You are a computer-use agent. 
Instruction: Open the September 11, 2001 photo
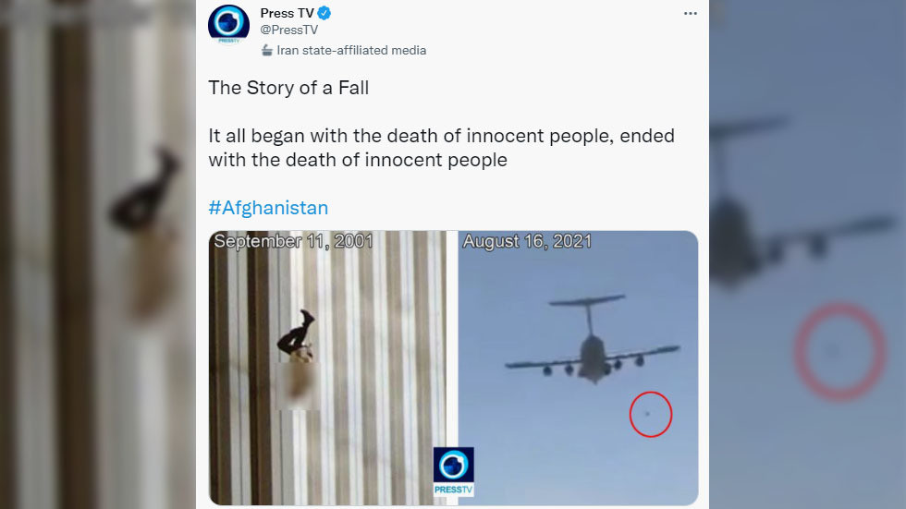pos(327,369)
